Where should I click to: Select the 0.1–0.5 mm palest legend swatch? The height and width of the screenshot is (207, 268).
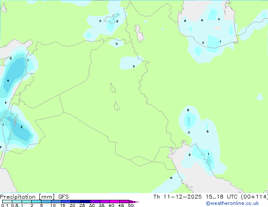point(7,202)
